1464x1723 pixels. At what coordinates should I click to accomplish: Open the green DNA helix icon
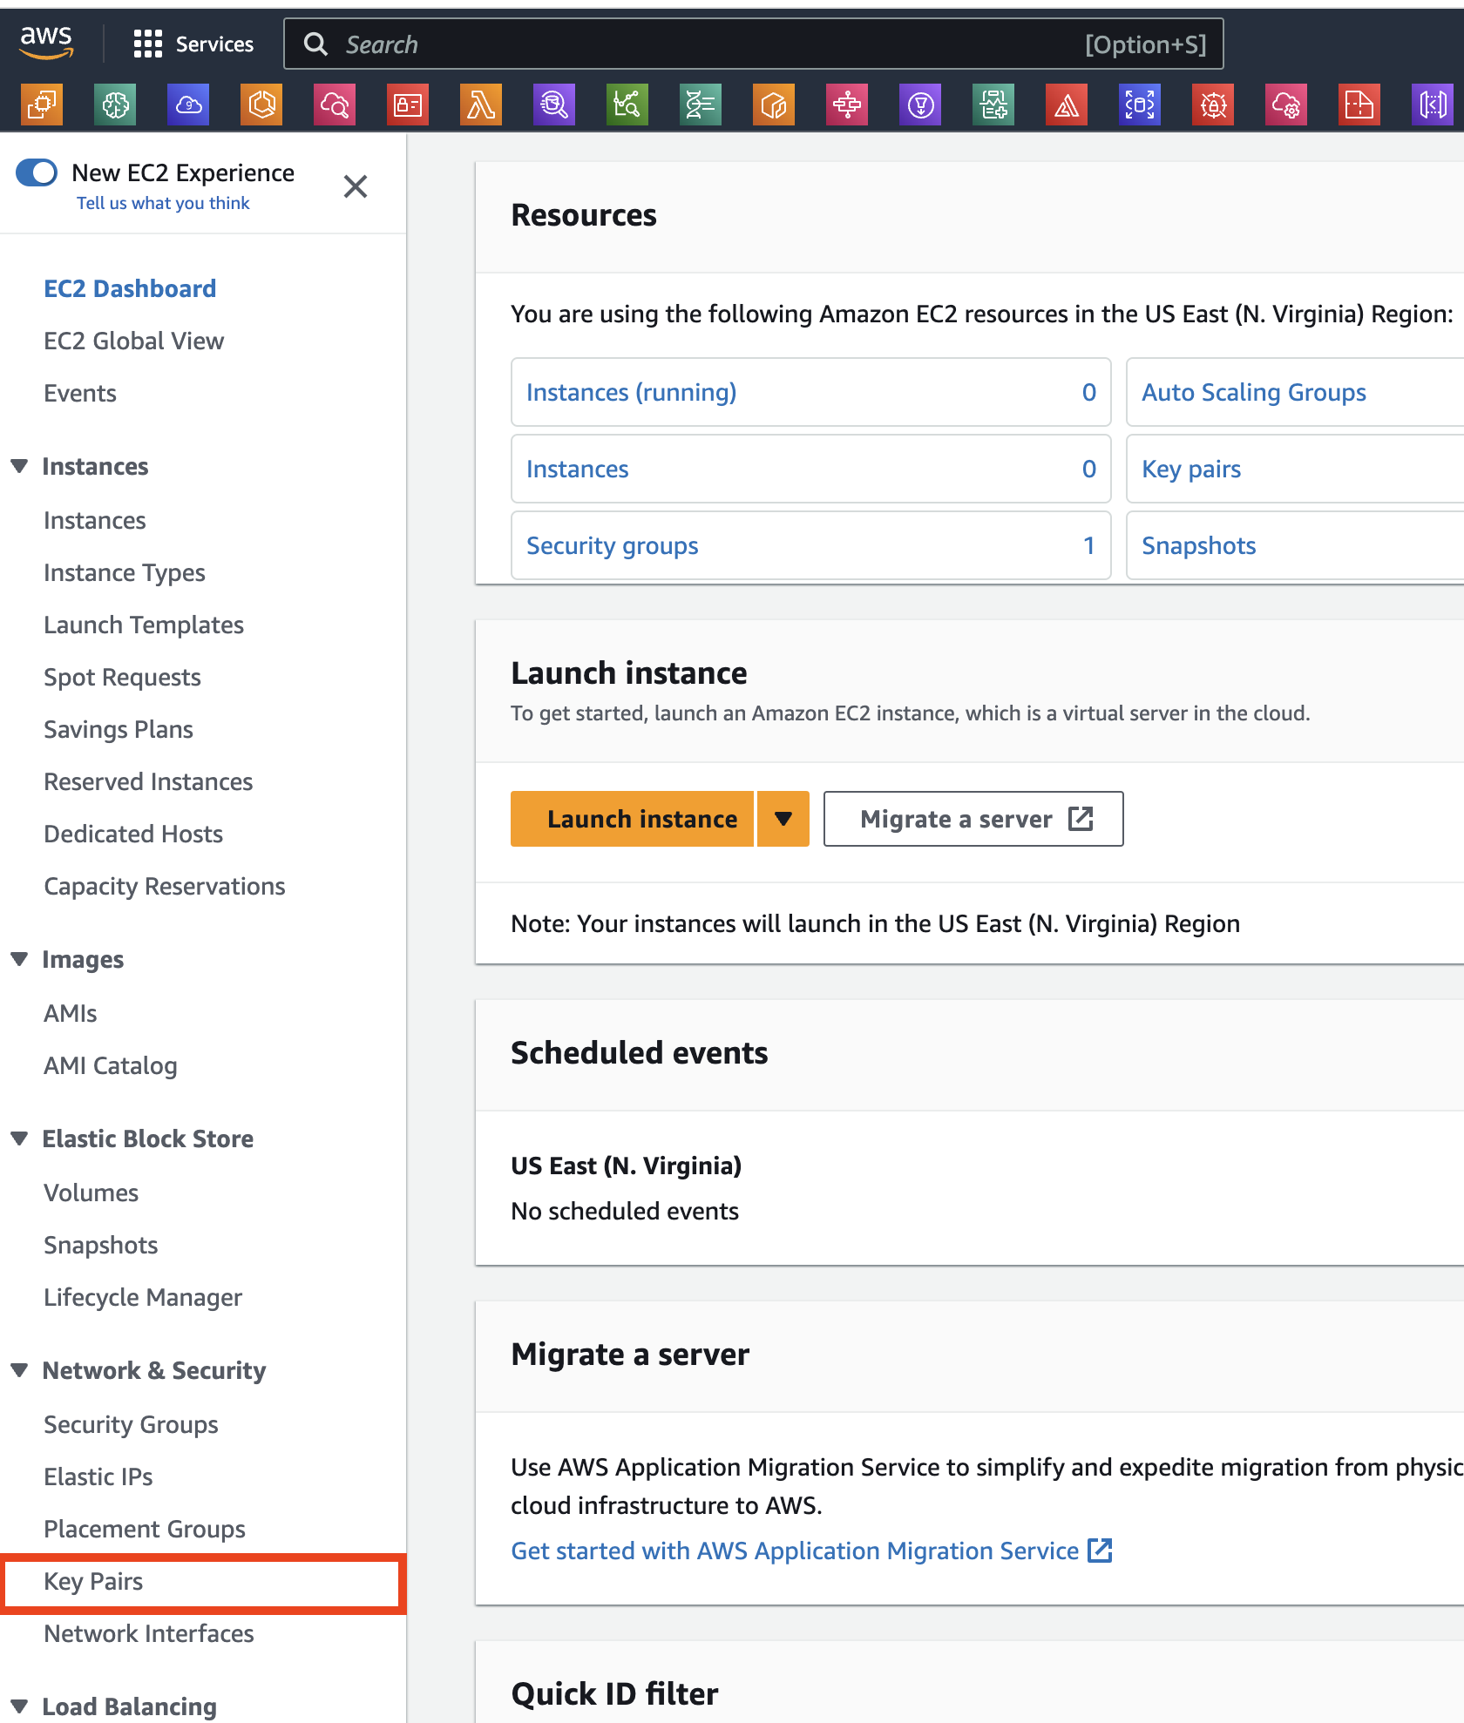(x=701, y=105)
